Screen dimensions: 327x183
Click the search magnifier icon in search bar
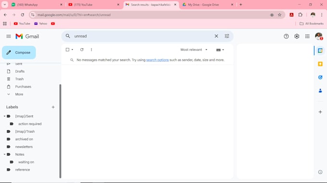click(68, 36)
